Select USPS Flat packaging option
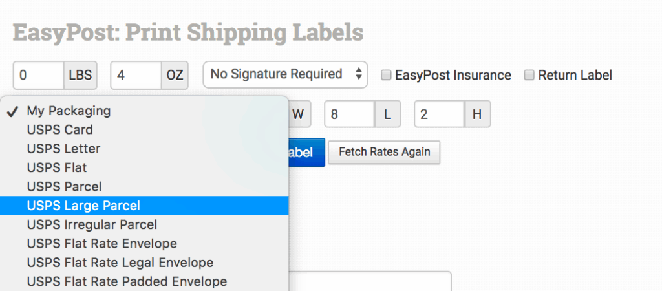The image size is (662, 291). coord(57,167)
